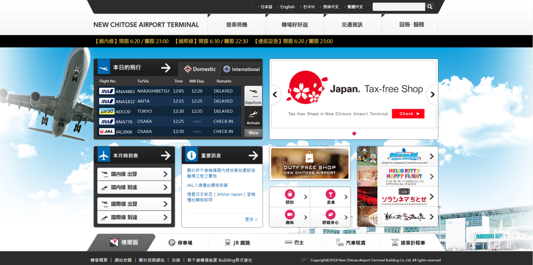533x265 pixels.
Task: Click the 本日的飛行 airplane icon
Action: [104, 68]
